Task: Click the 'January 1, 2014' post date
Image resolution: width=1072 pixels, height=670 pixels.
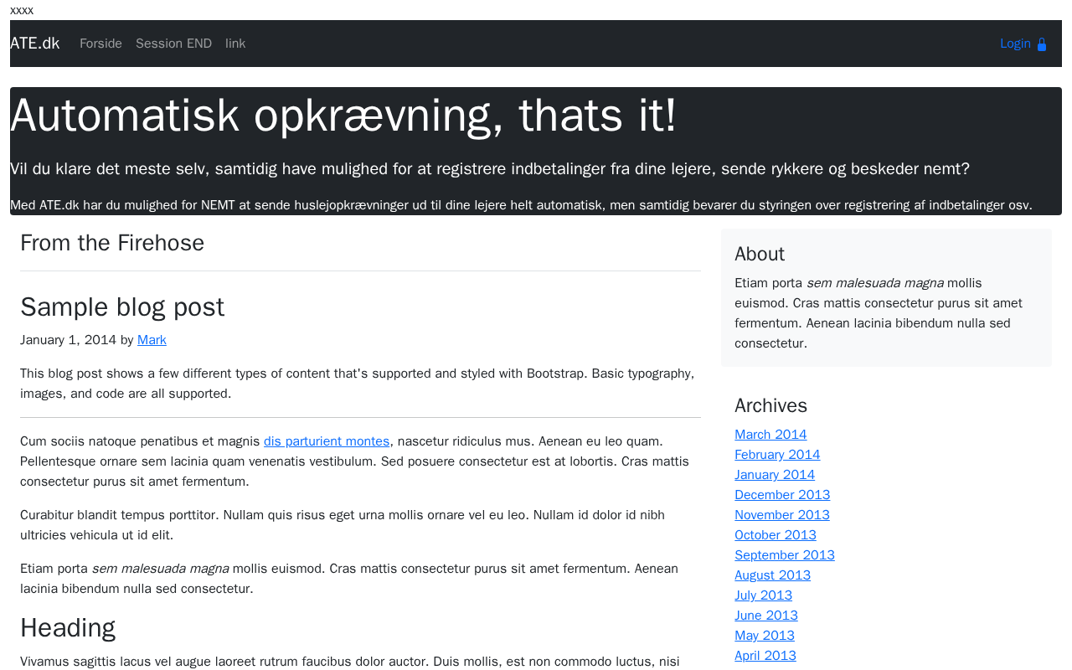Action: pos(68,340)
